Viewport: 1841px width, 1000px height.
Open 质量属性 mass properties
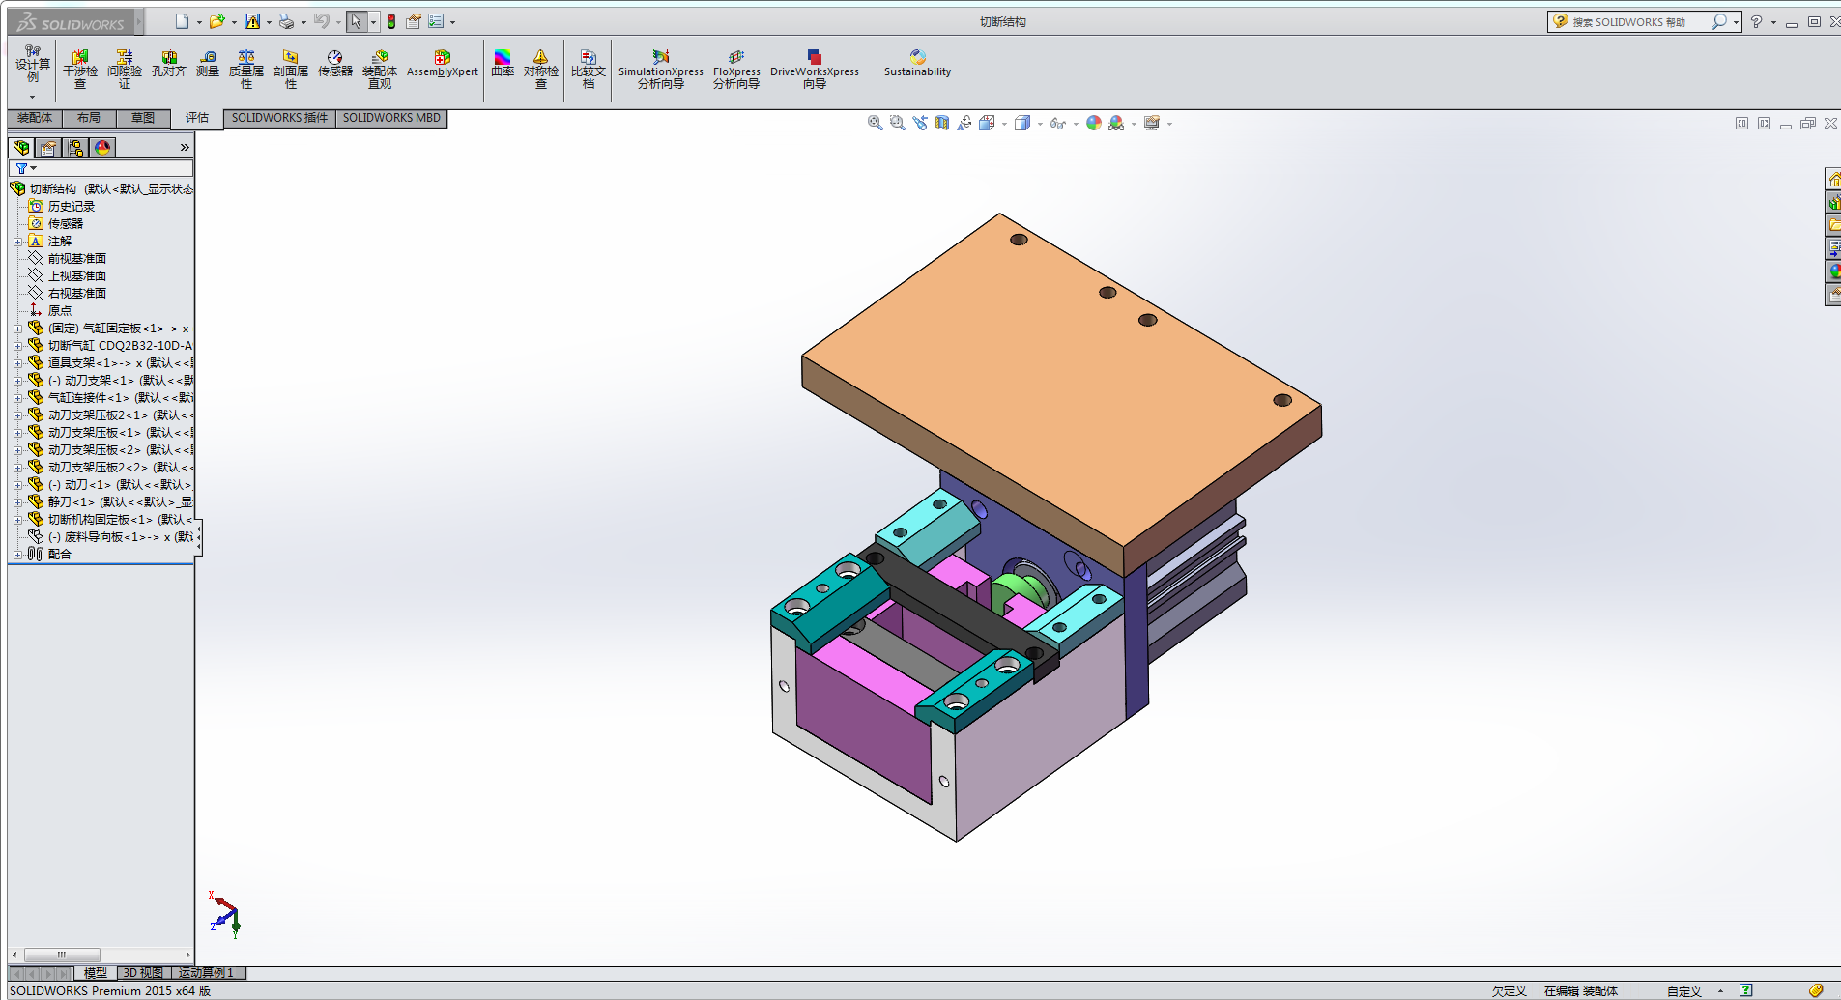246,69
